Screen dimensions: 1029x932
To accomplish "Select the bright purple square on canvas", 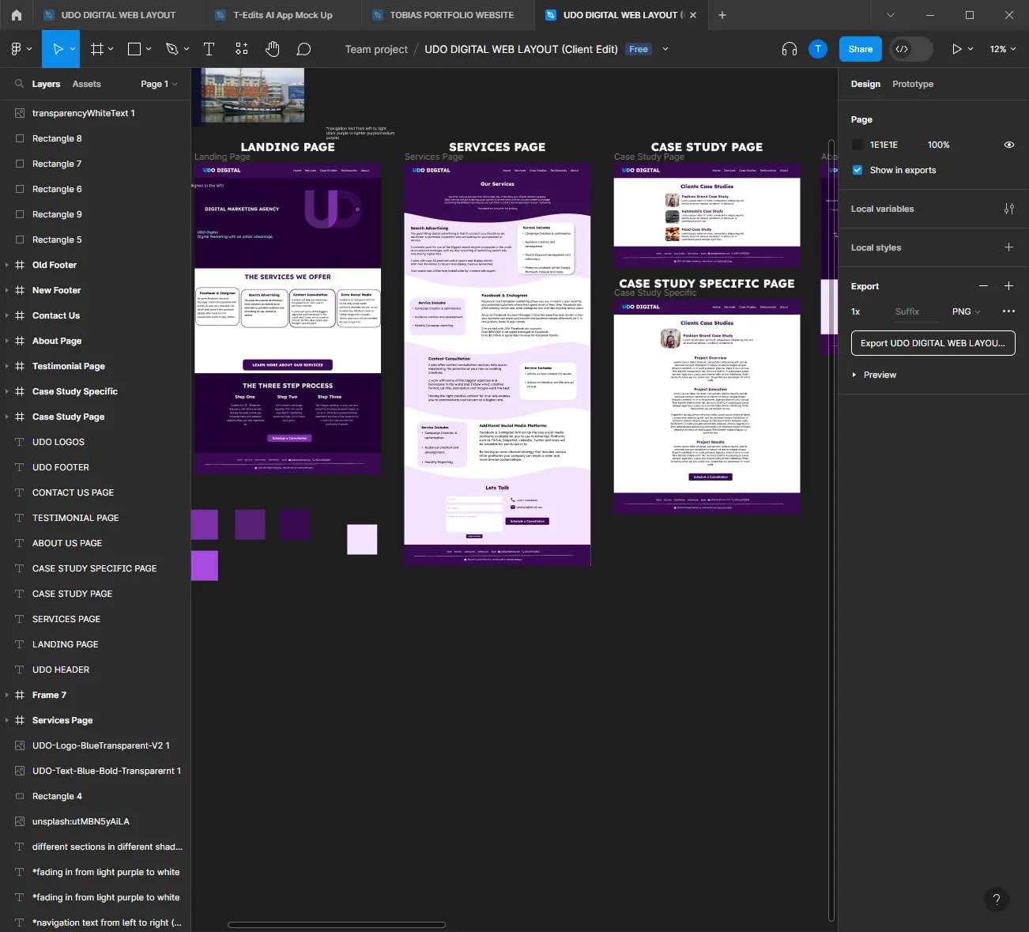I will click(204, 566).
